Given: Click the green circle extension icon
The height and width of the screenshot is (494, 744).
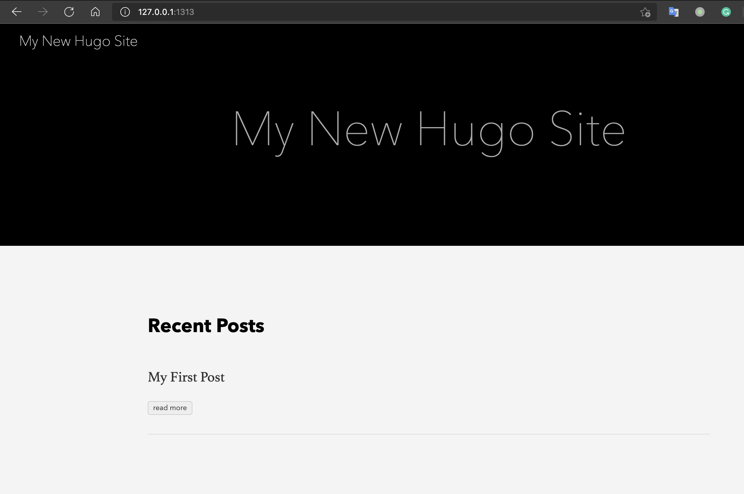Looking at the screenshot, I should point(700,12).
